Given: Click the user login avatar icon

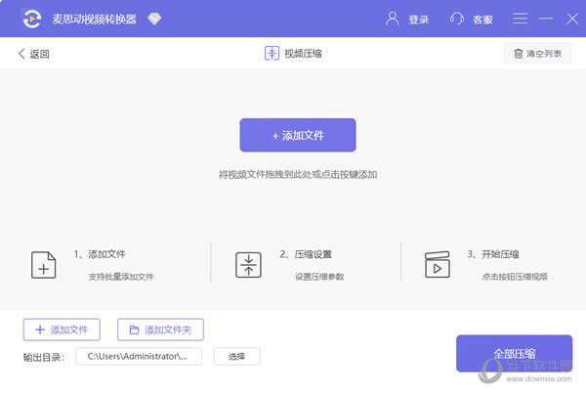Looking at the screenshot, I should (392, 19).
